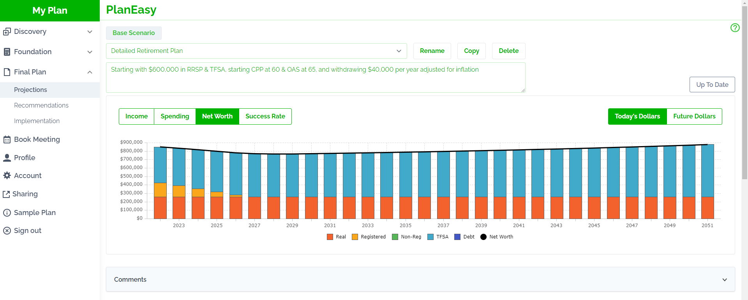The image size is (748, 300).
Task: Toggle TFSA series in chart legend
Action: coord(438,237)
